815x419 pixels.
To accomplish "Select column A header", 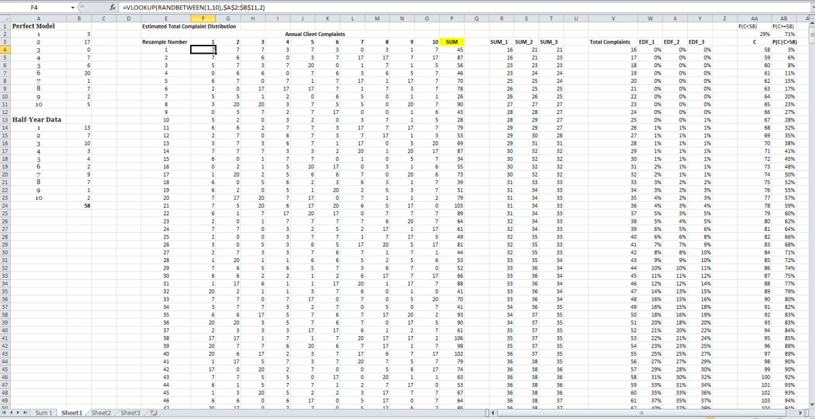I will [x=37, y=18].
